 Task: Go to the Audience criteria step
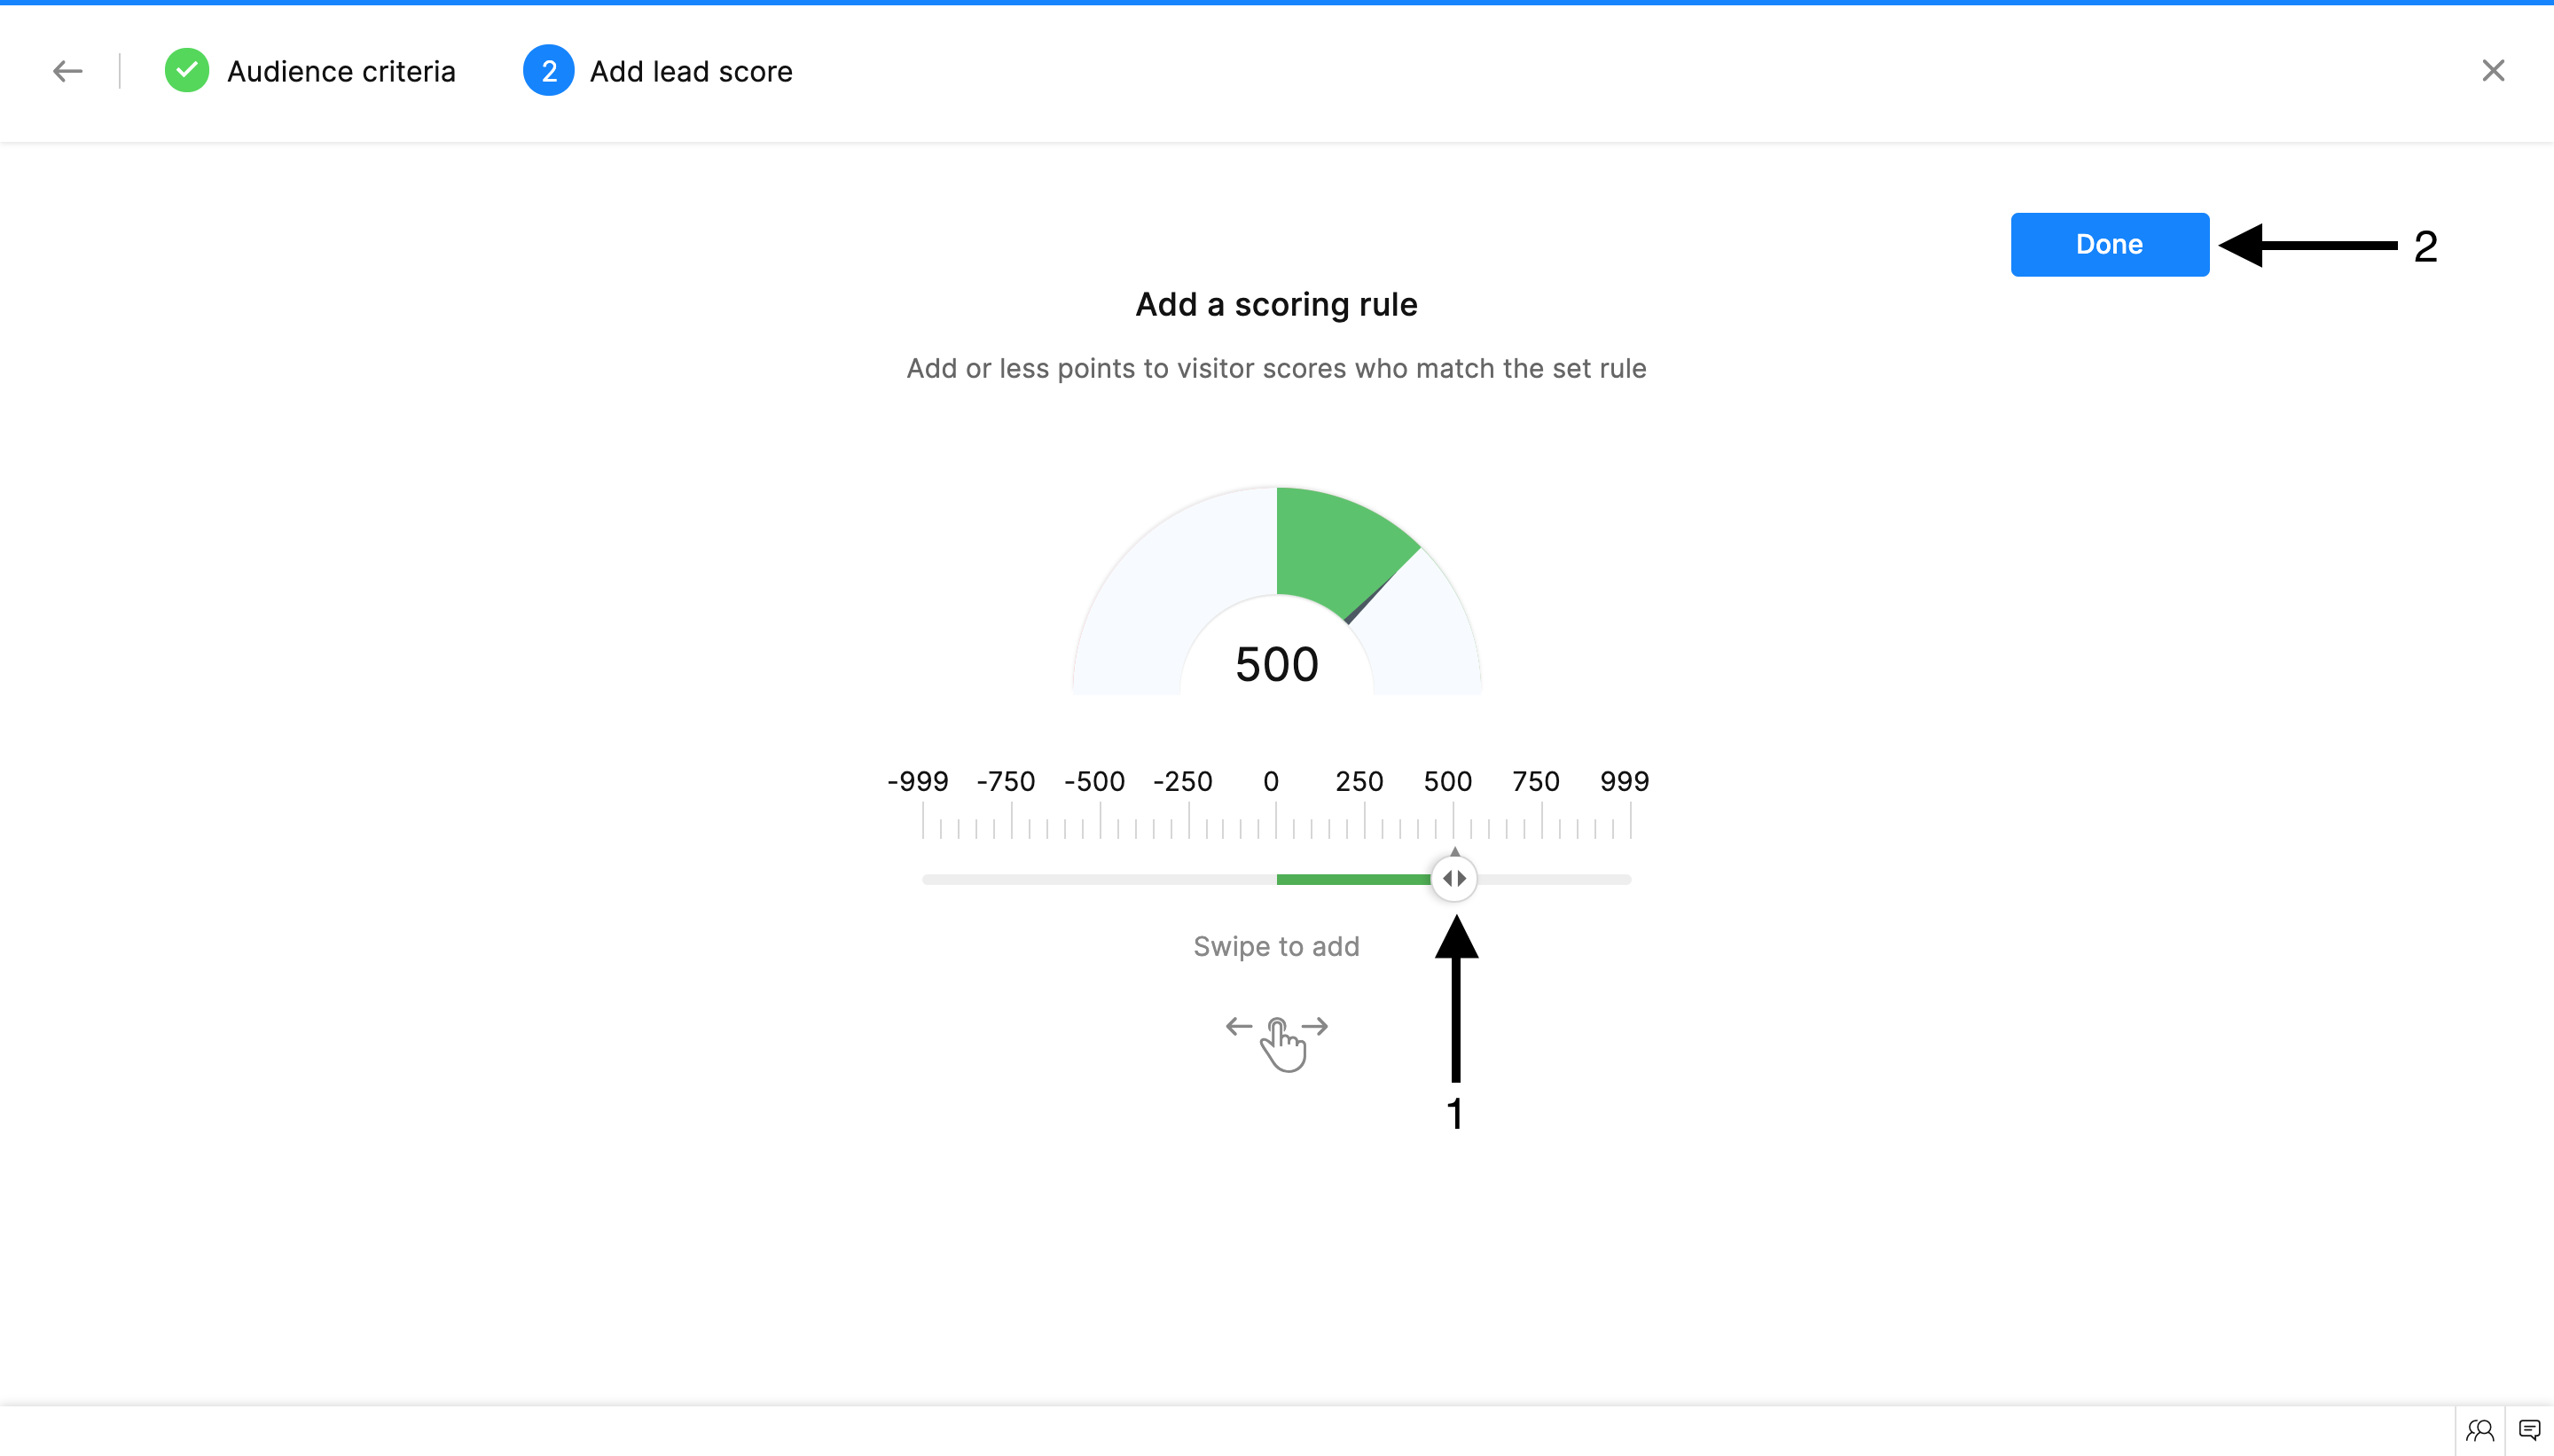point(341,71)
